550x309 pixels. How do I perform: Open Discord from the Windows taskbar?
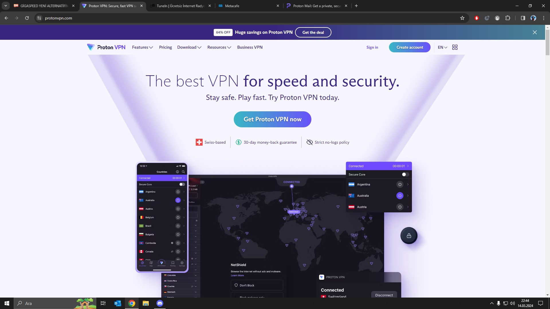160,303
